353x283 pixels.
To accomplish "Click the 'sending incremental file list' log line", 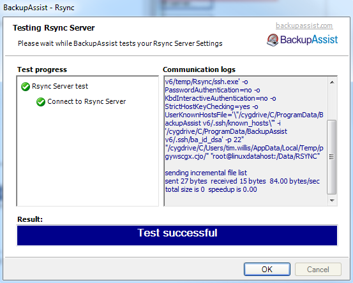I will pyautogui.click(x=206, y=173).
